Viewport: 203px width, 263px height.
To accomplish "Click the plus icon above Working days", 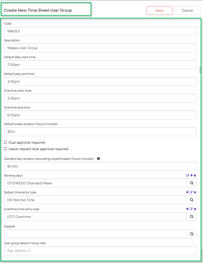I will 192,175.
